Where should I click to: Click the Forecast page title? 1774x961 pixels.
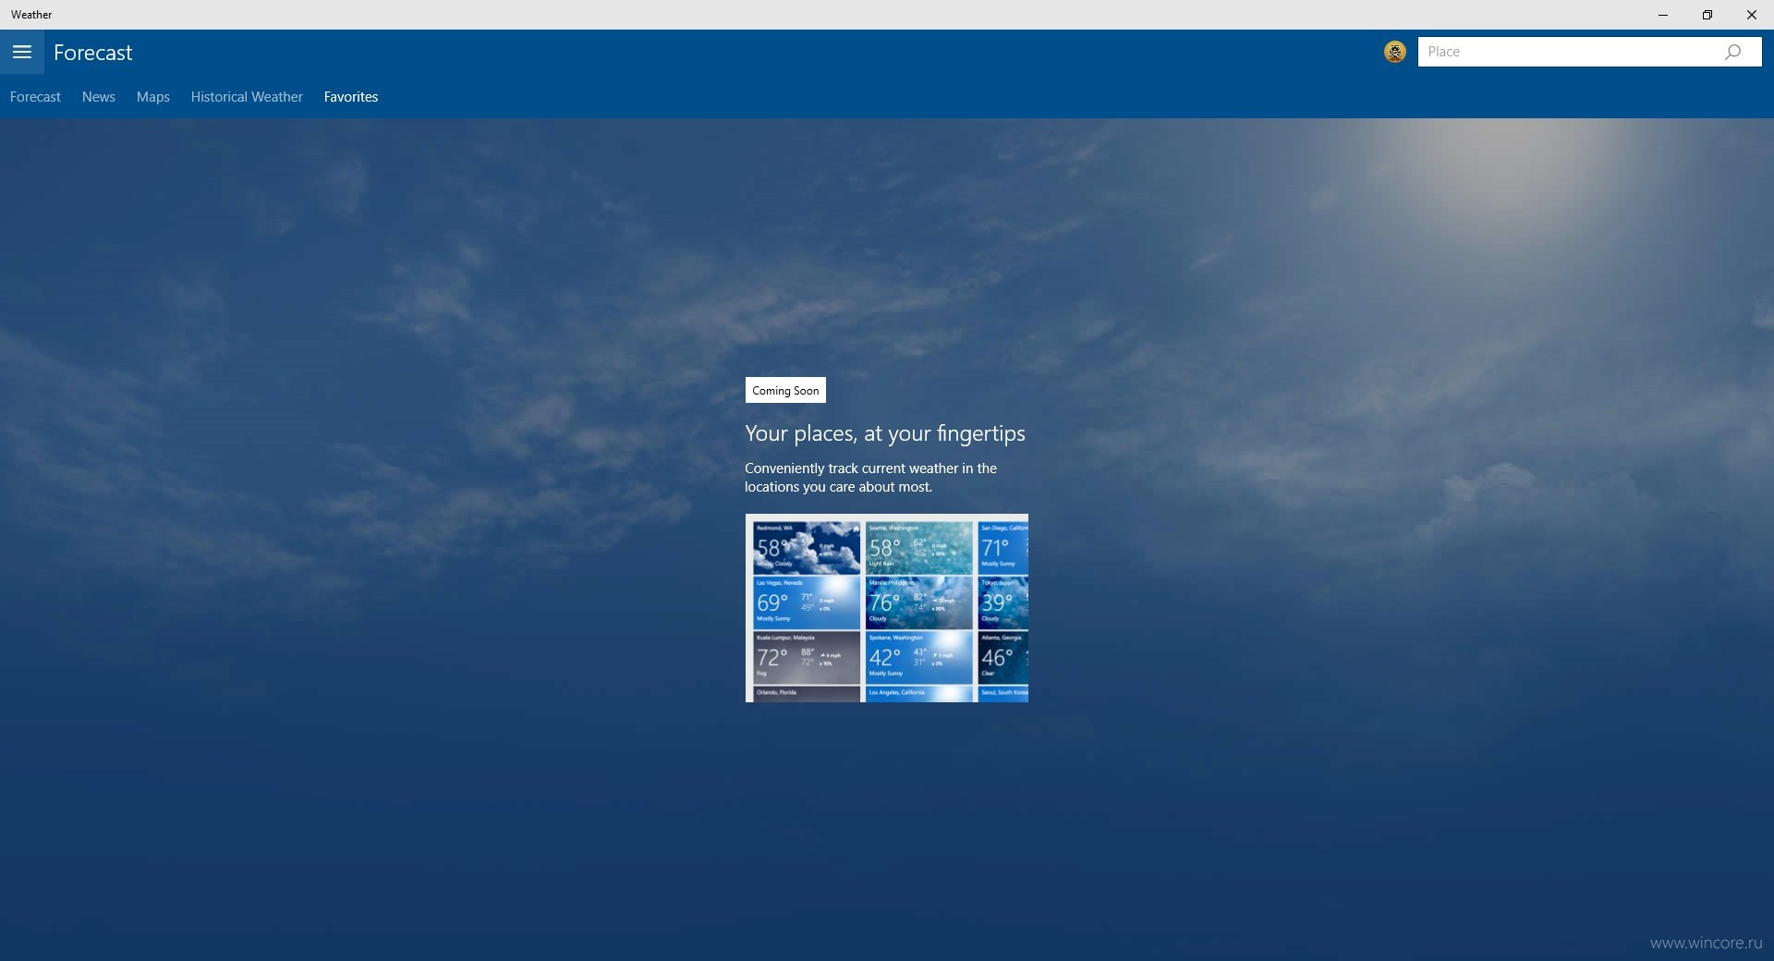click(93, 53)
